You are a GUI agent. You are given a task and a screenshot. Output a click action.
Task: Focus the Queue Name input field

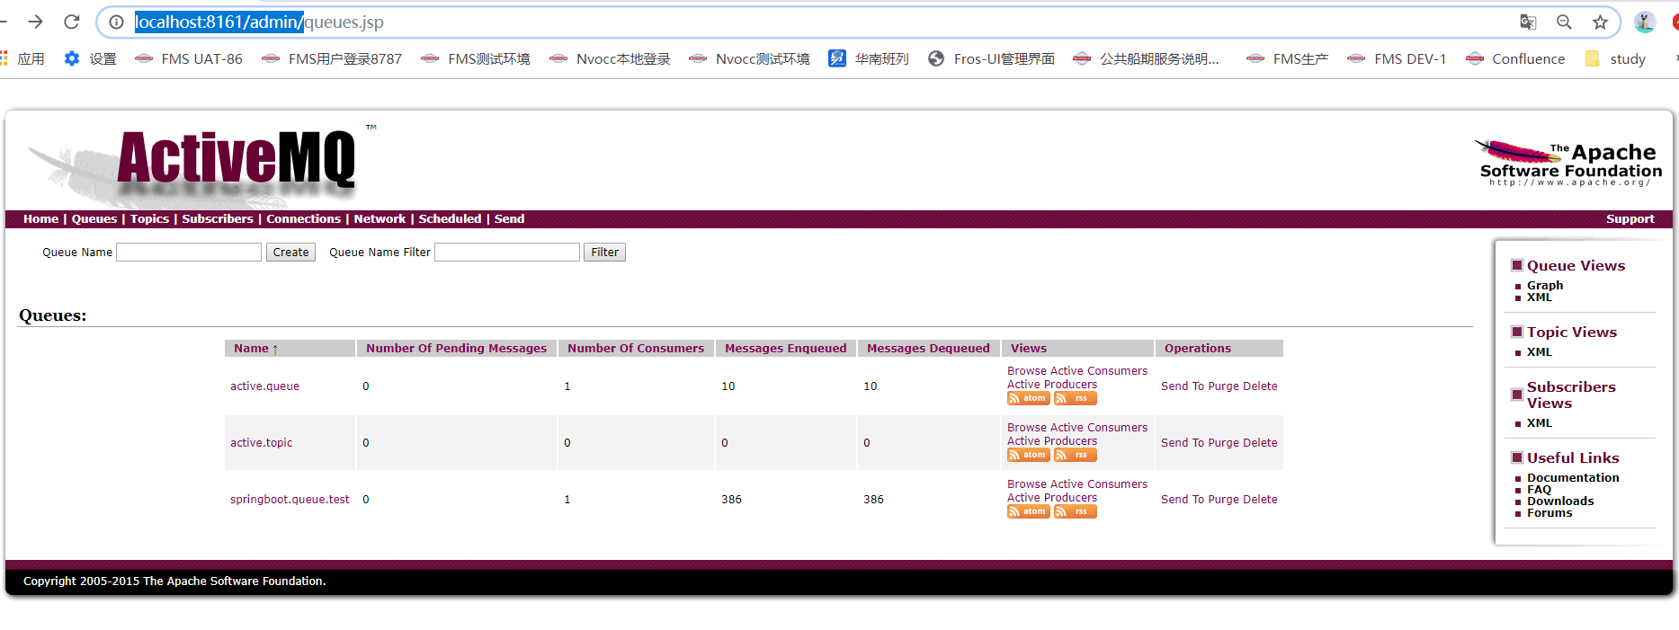point(189,253)
